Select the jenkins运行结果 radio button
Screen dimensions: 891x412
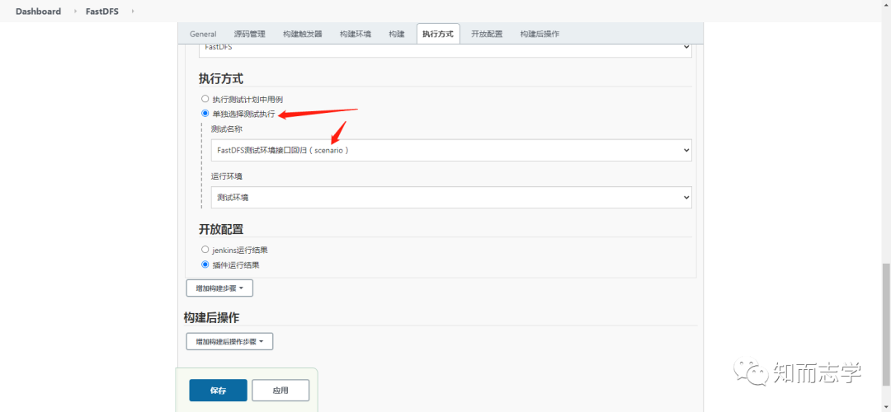[x=205, y=249]
